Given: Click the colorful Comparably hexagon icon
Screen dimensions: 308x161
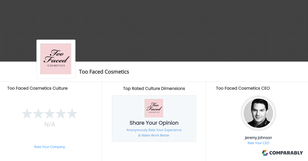Looking at the screenshot, I should pos(265,153).
